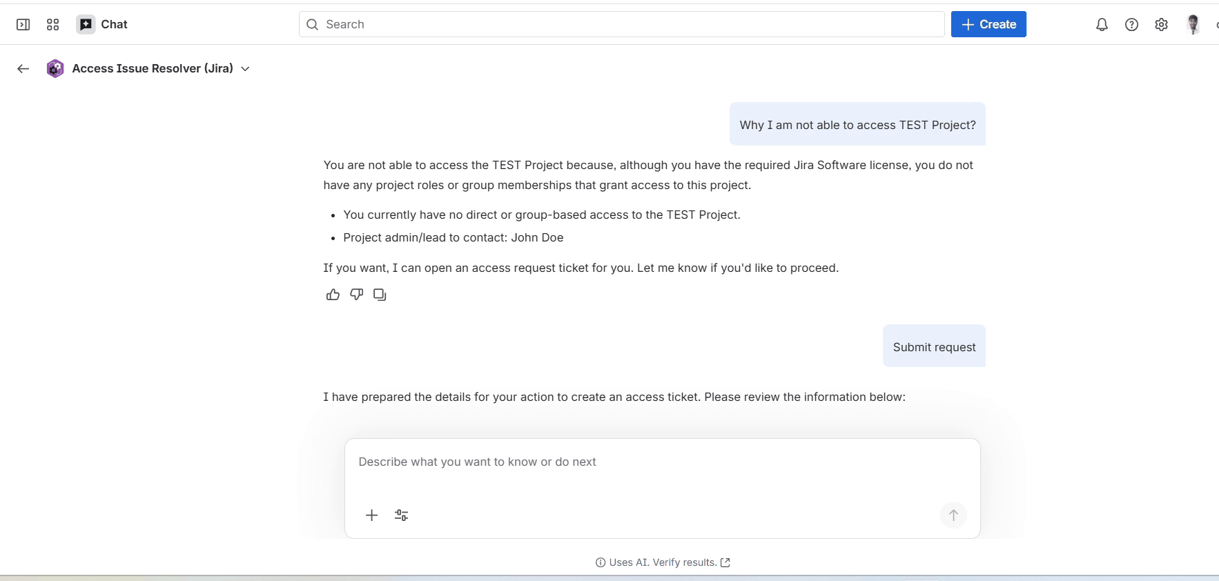This screenshot has height=581, width=1219.
Task: Open the chat options sliders icon
Action: (x=401, y=515)
